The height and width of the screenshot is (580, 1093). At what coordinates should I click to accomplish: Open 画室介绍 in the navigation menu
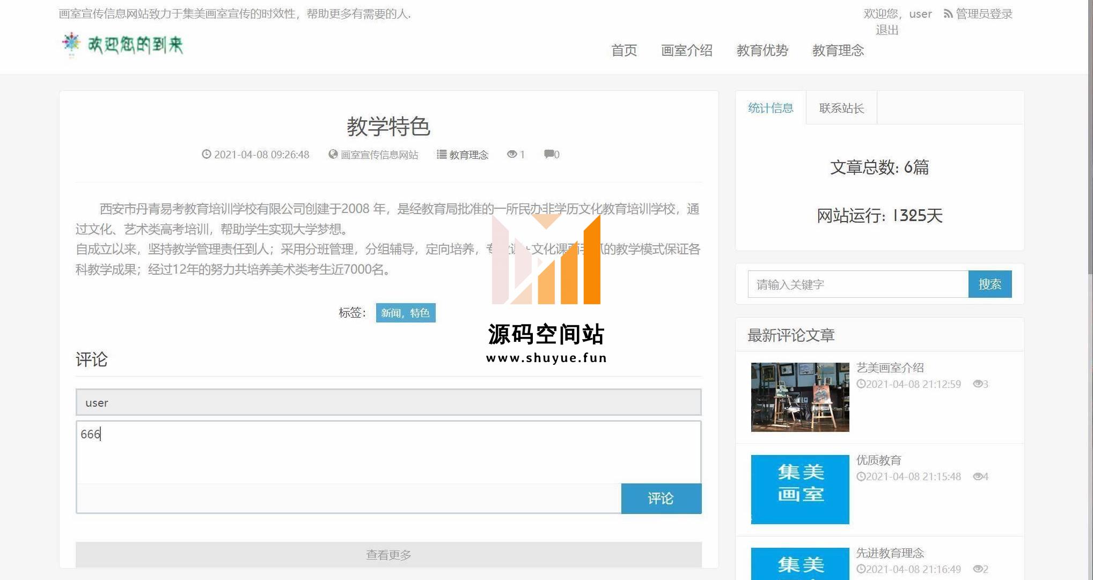pyautogui.click(x=686, y=50)
